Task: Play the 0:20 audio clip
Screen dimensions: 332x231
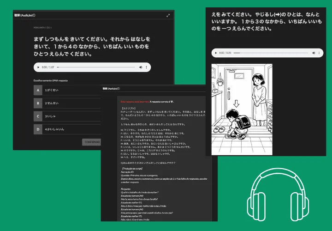Action: click(x=216, y=53)
